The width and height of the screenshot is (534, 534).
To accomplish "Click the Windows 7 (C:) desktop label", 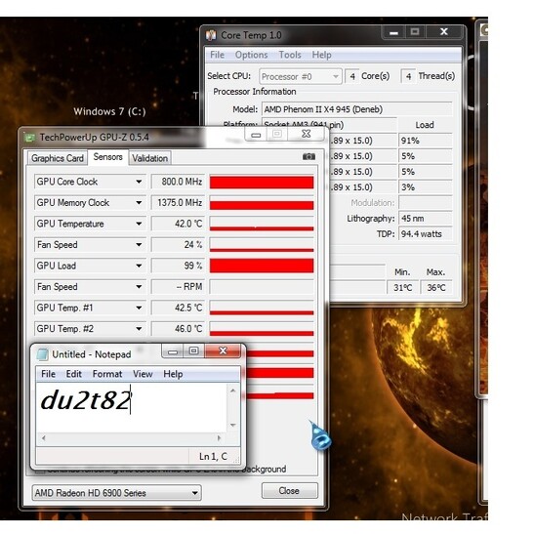I will point(109,111).
